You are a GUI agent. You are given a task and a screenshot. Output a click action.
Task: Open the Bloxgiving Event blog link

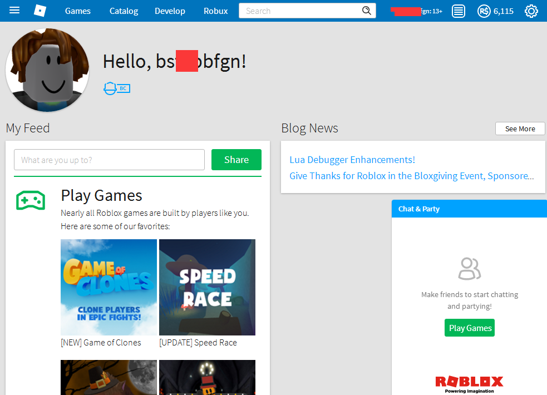(412, 176)
